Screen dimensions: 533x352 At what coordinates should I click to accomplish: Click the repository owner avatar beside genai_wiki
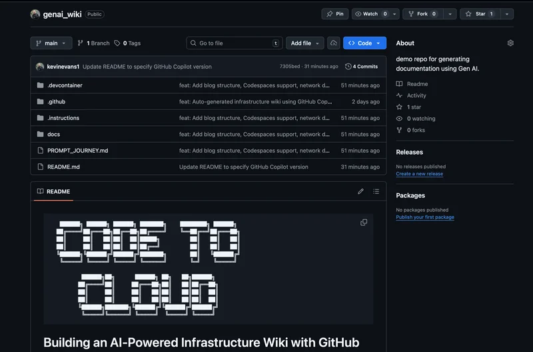point(35,14)
